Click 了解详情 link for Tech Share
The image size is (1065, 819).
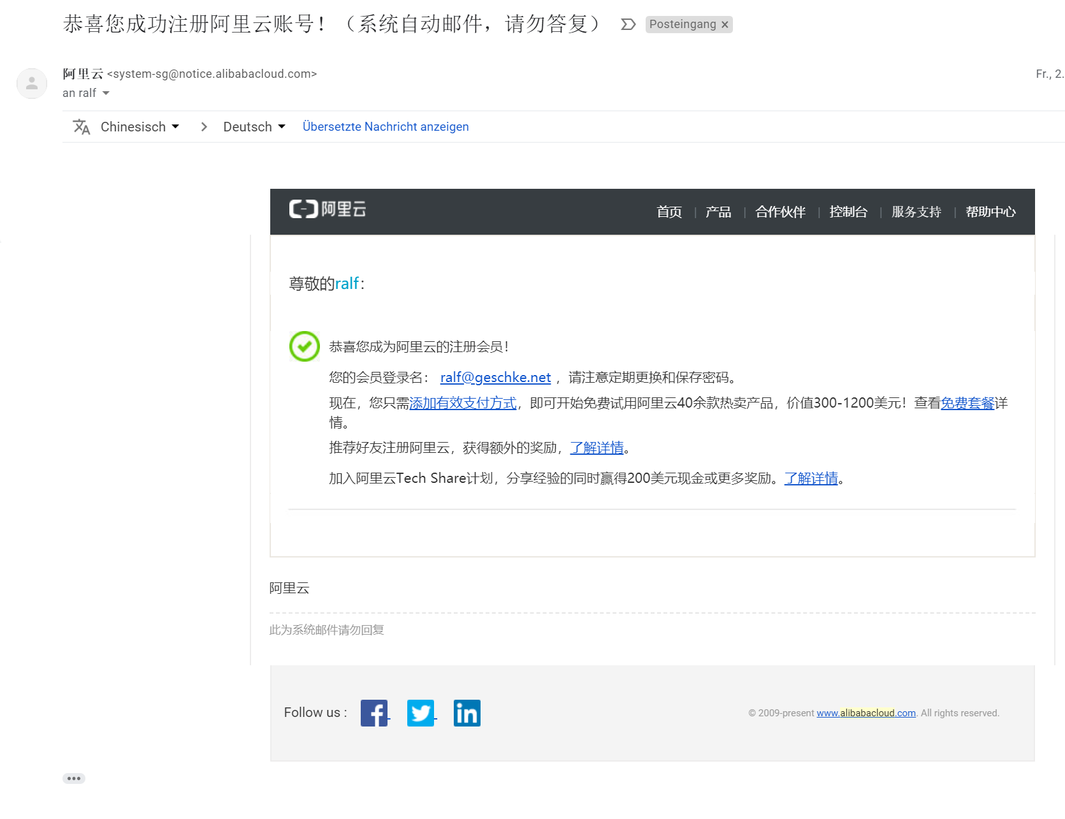(811, 478)
